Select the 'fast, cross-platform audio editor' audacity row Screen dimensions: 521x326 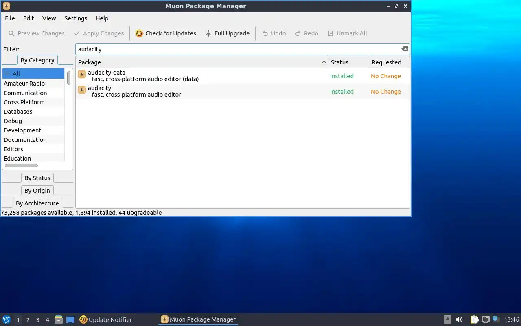[243, 91]
